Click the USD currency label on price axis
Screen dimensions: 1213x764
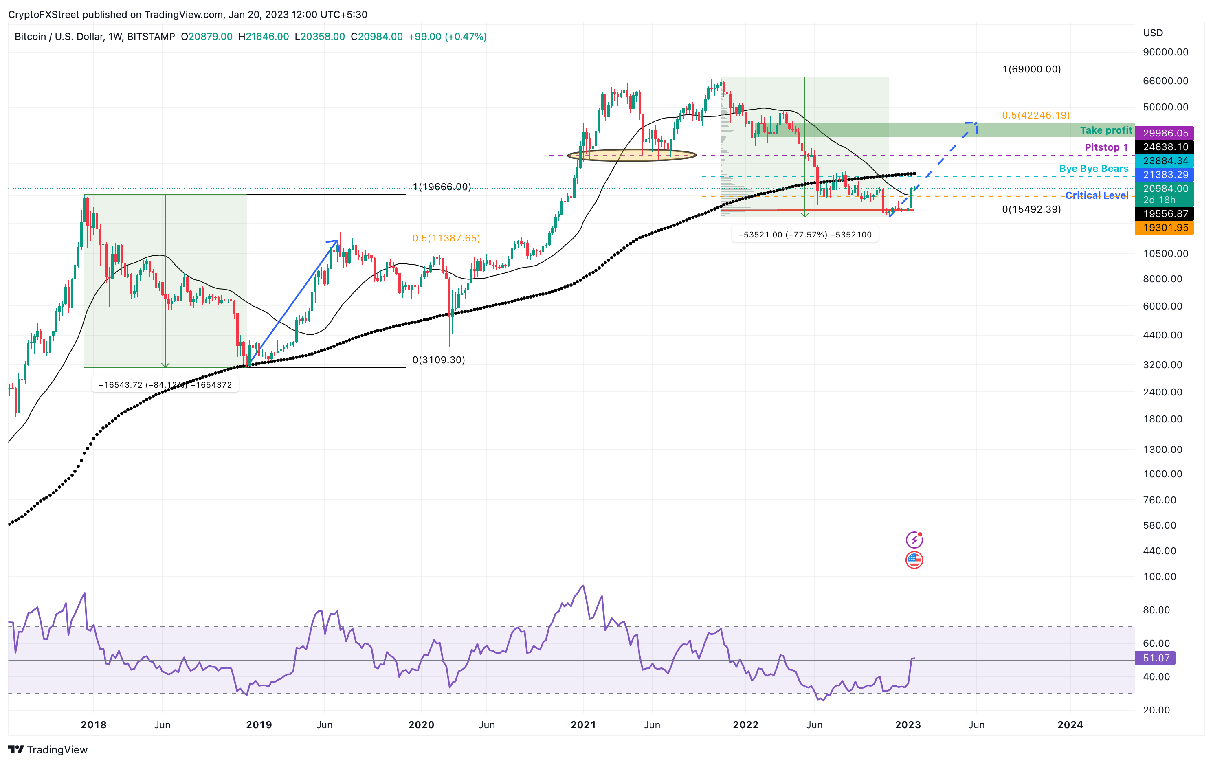[x=1153, y=33]
